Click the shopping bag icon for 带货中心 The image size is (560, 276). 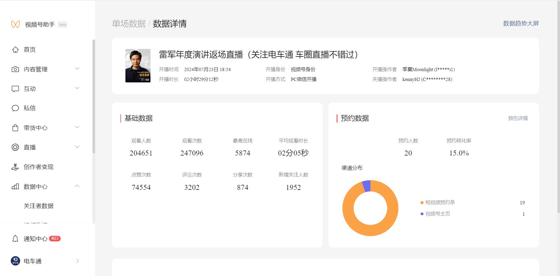pos(15,128)
